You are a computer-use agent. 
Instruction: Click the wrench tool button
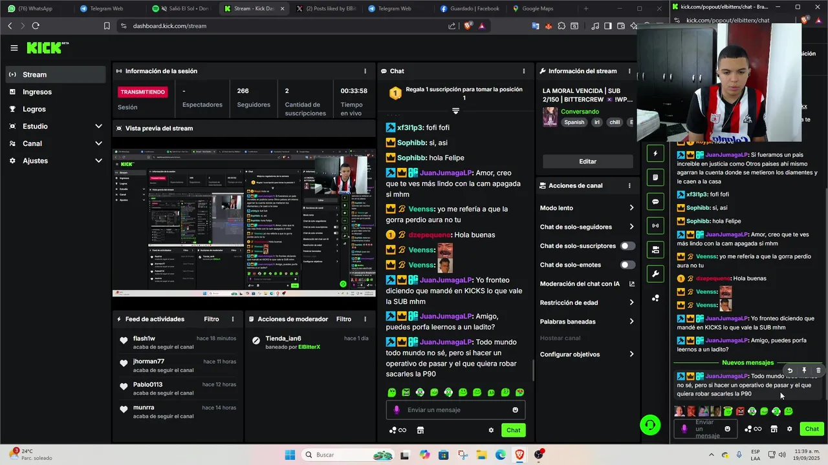coord(655,274)
